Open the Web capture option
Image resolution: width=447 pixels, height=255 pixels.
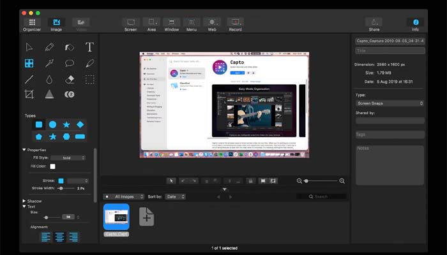[212, 25]
